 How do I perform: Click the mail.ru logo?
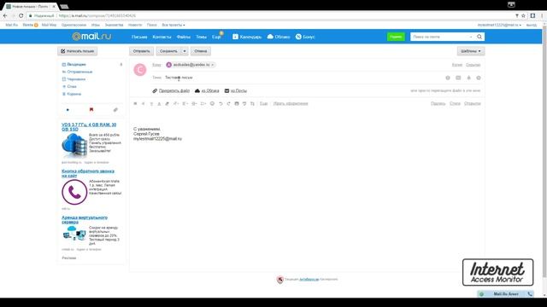tap(91, 36)
